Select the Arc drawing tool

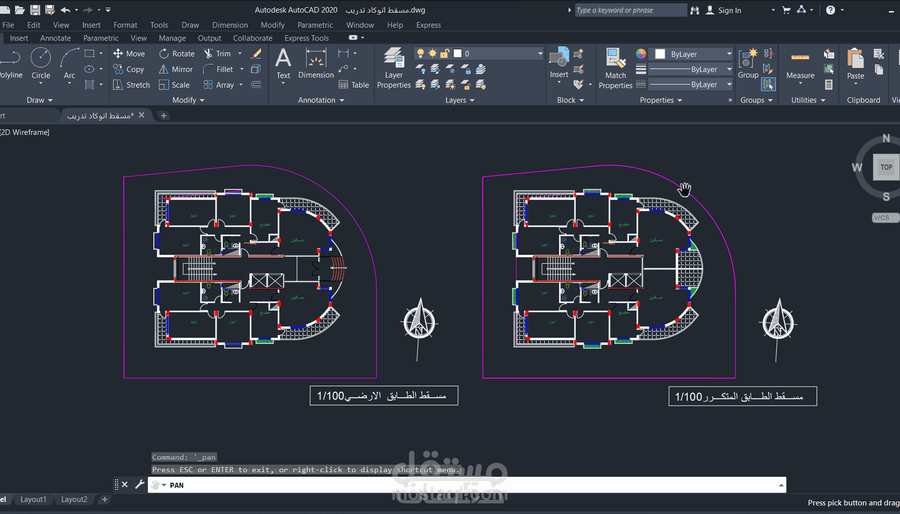[69, 64]
